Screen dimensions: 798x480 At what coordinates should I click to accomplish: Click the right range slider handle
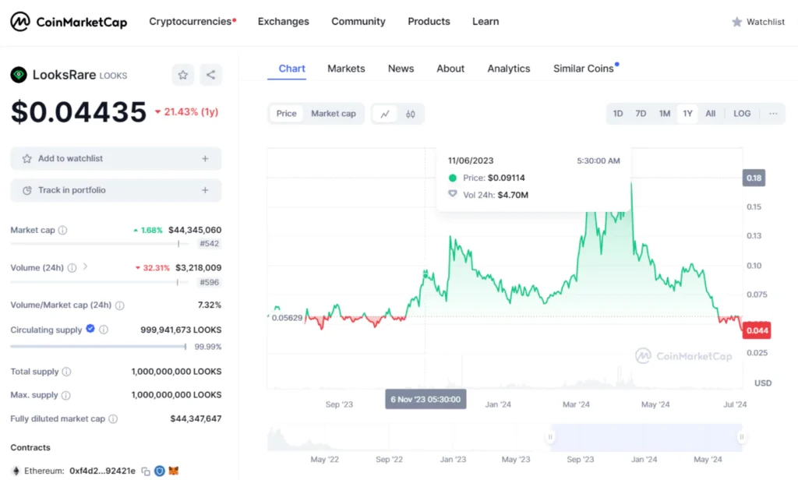[x=742, y=436]
